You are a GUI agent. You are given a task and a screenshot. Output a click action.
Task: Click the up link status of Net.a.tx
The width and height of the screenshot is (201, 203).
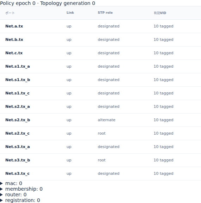pyautogui.click(x=69, y=26)
